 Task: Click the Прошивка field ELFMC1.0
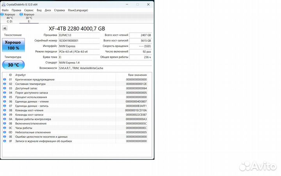[x=79, y=35]
